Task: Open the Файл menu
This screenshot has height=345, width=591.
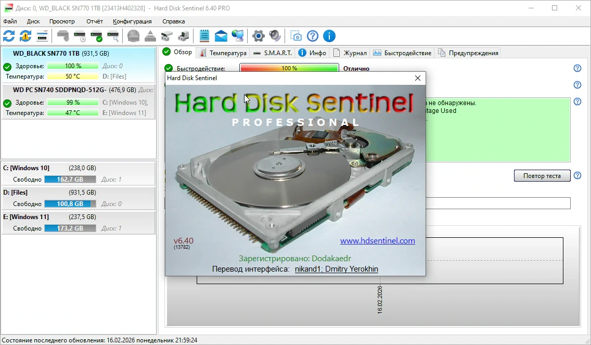Action: pyautogui.click(x=10, y=21)
